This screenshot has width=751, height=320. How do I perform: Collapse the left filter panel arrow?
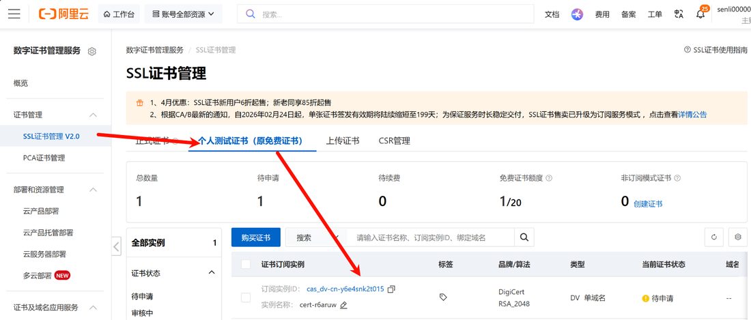click(116, 246)
